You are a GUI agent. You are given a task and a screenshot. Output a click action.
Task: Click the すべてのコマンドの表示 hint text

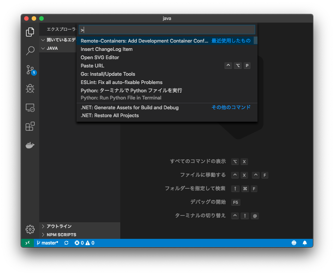click(198, 161)
